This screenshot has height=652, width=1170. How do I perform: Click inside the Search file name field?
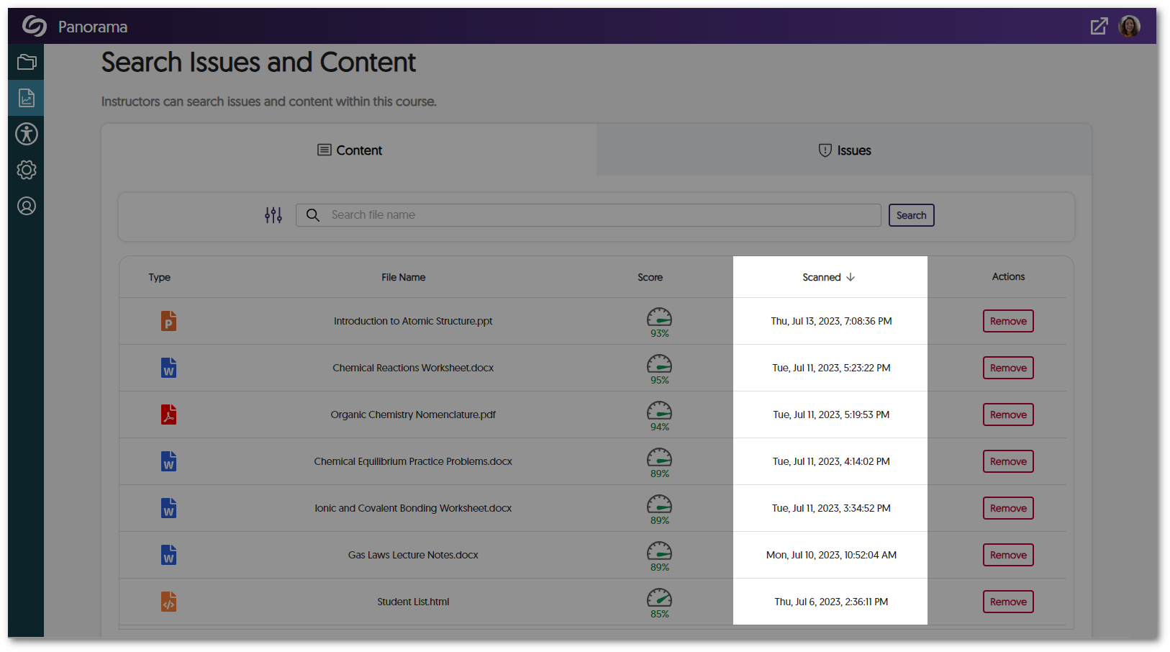click(588, 214)
